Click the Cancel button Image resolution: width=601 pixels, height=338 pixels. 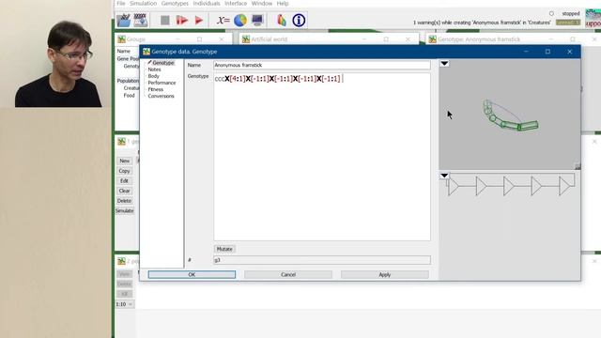288,274
